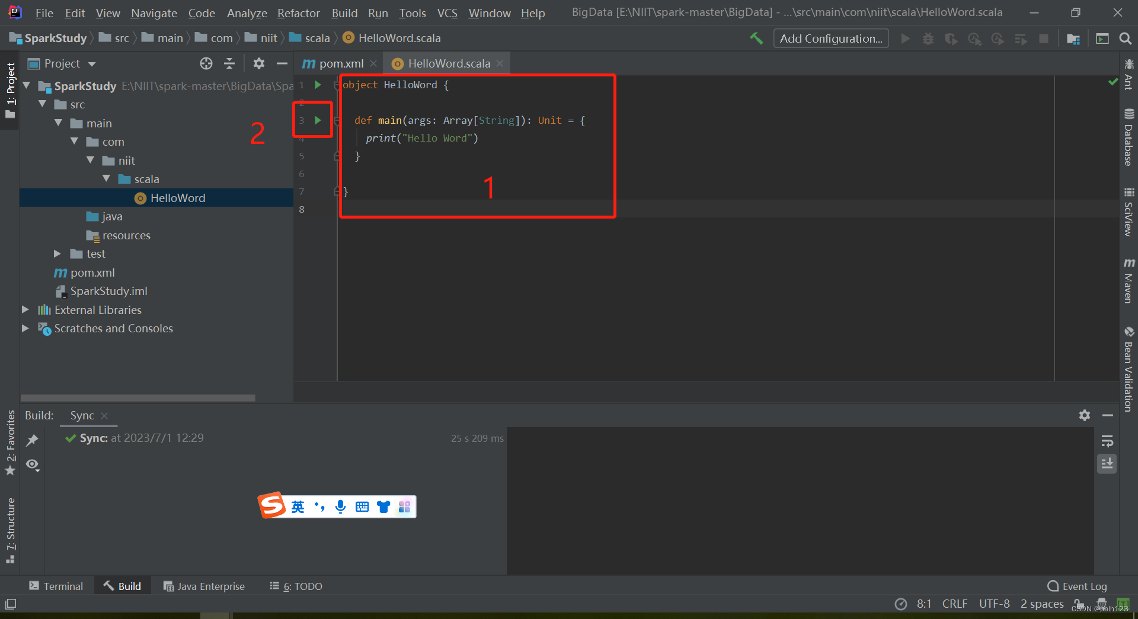1138x619 pixels.
Task: Open Java Enterprise tool window
Action: [x=204, y=586]
